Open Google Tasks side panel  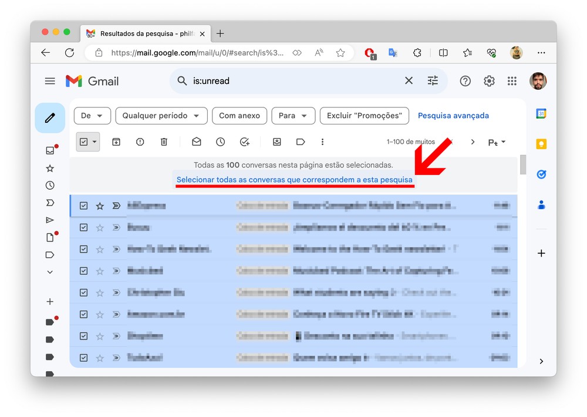(x=541, y=174)
